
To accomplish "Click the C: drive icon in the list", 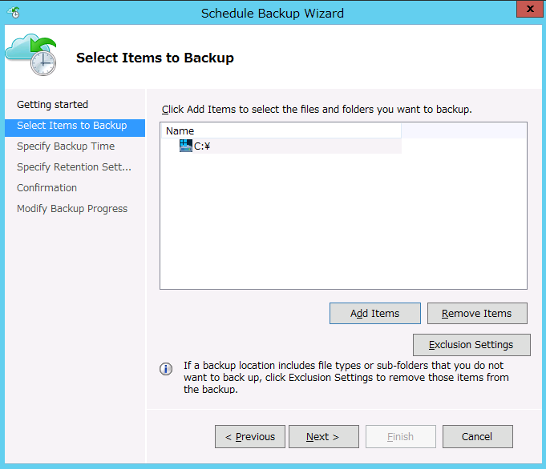I will [x=186, y=146].
